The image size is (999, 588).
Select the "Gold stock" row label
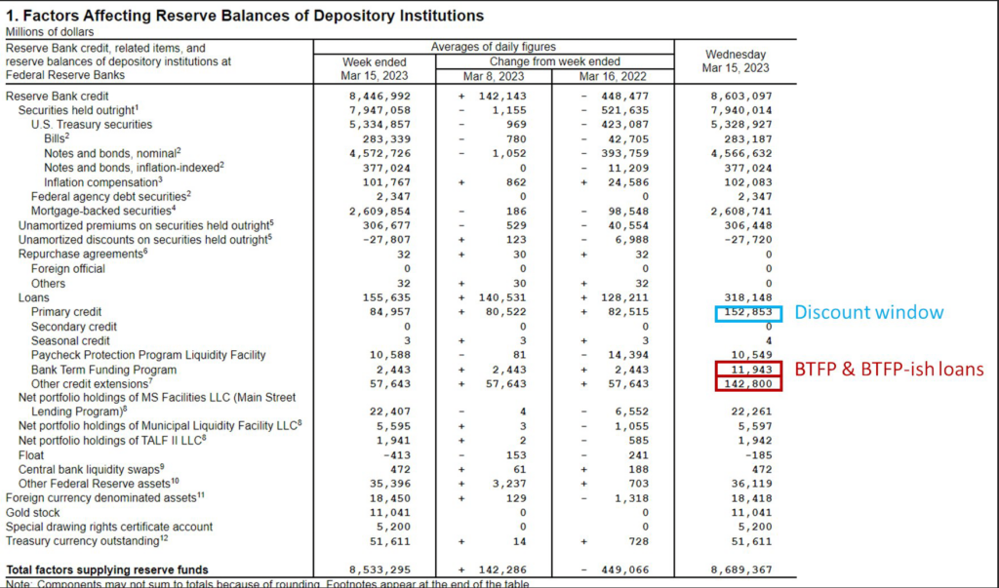pos(32,512)
